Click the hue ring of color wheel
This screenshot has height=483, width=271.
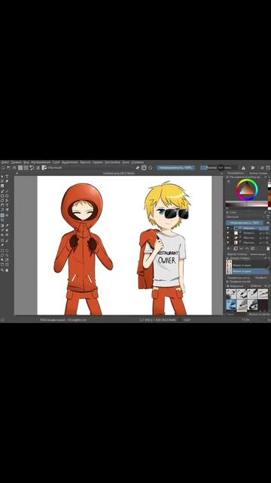click(248, 180)
